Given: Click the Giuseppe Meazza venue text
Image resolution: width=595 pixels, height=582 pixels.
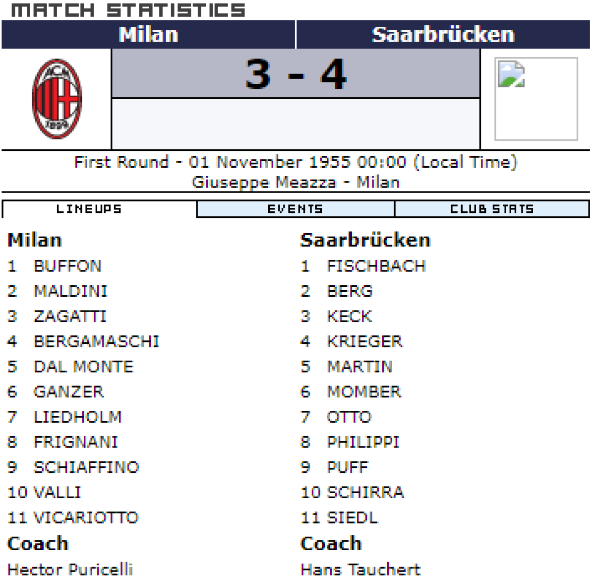Looking at the screenshot, I should coord(263,182).
